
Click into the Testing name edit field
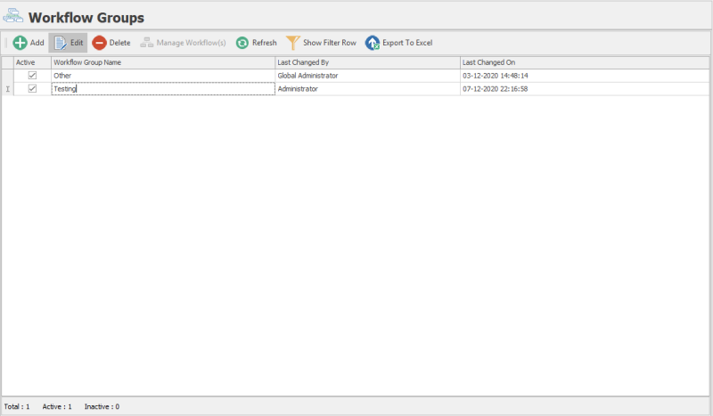[x=160, y=89]
